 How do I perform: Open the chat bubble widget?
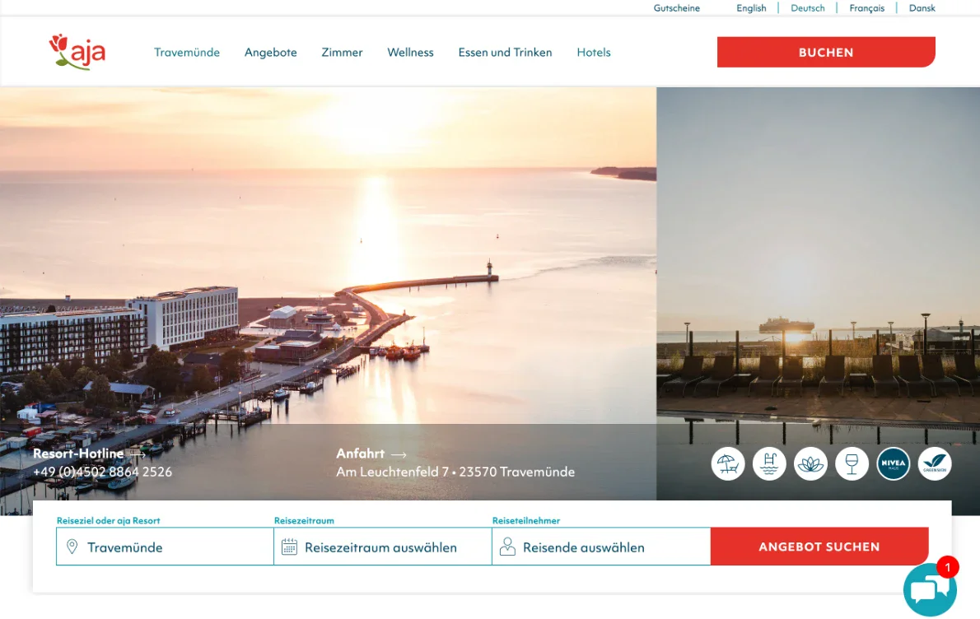[930, 589]
